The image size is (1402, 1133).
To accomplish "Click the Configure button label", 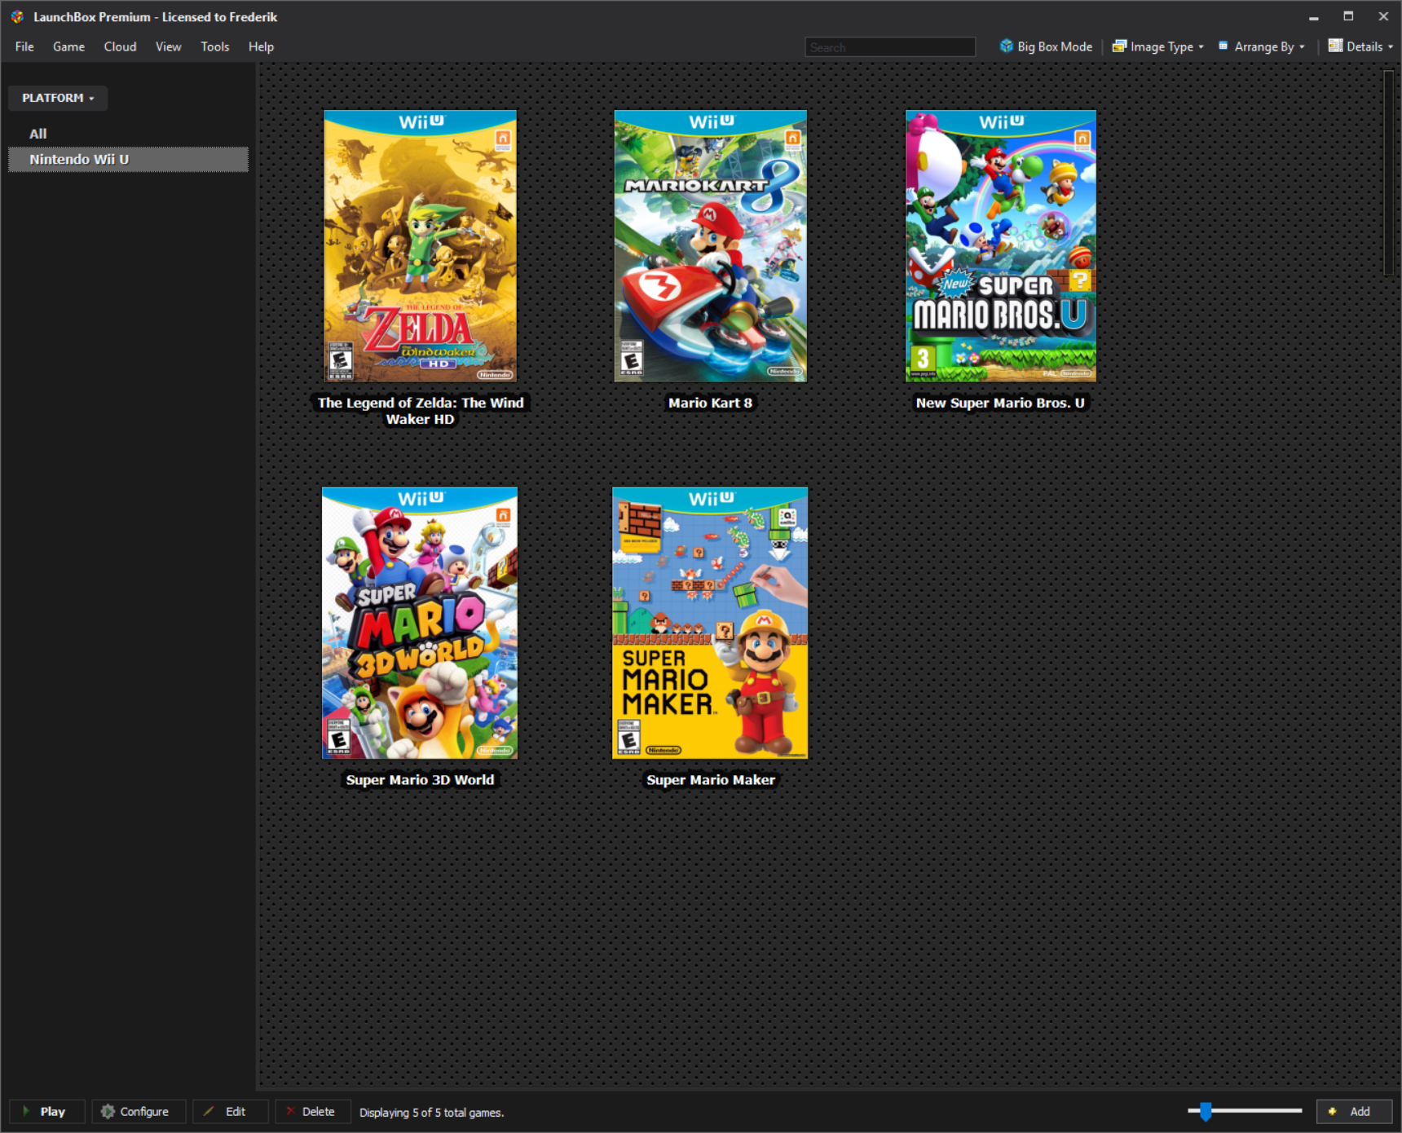I will click(x=144, y=1111).
